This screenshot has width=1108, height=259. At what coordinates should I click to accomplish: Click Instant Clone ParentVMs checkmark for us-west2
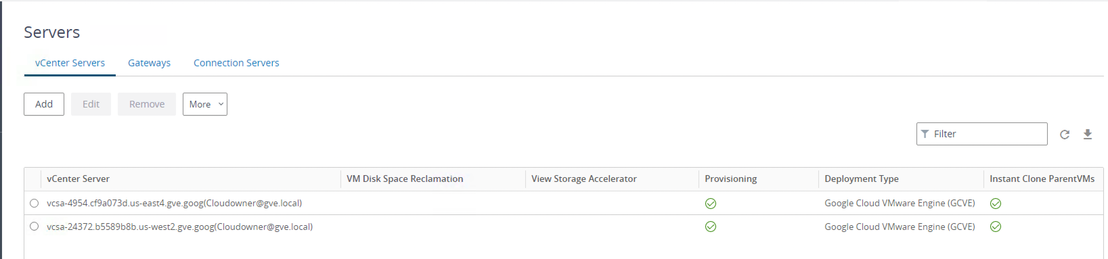click(995, 227)
